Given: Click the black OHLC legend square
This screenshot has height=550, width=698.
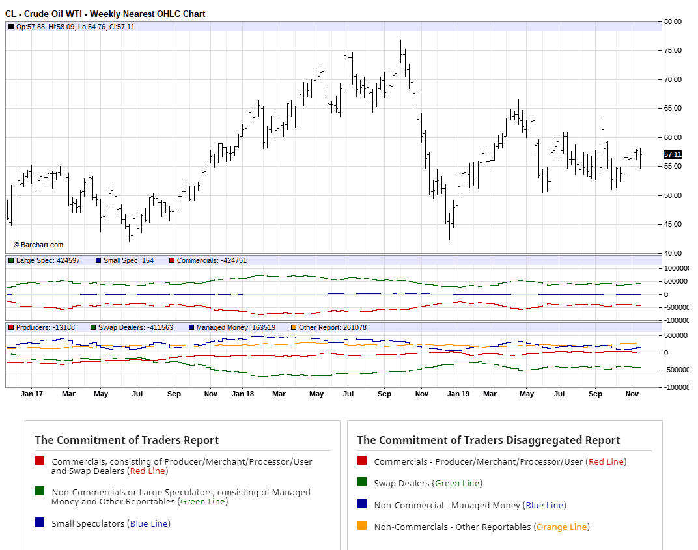Looking at the screenshot, I should click(x=10, y=27).
